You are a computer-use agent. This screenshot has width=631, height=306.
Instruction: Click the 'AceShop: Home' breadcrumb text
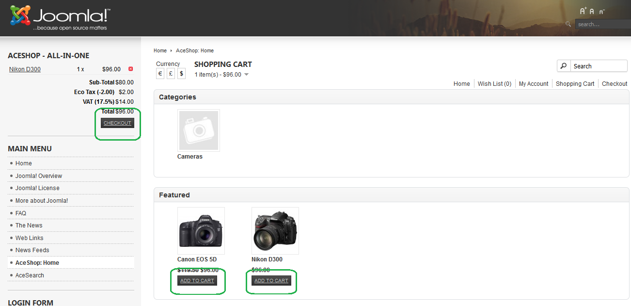(195, 50)
